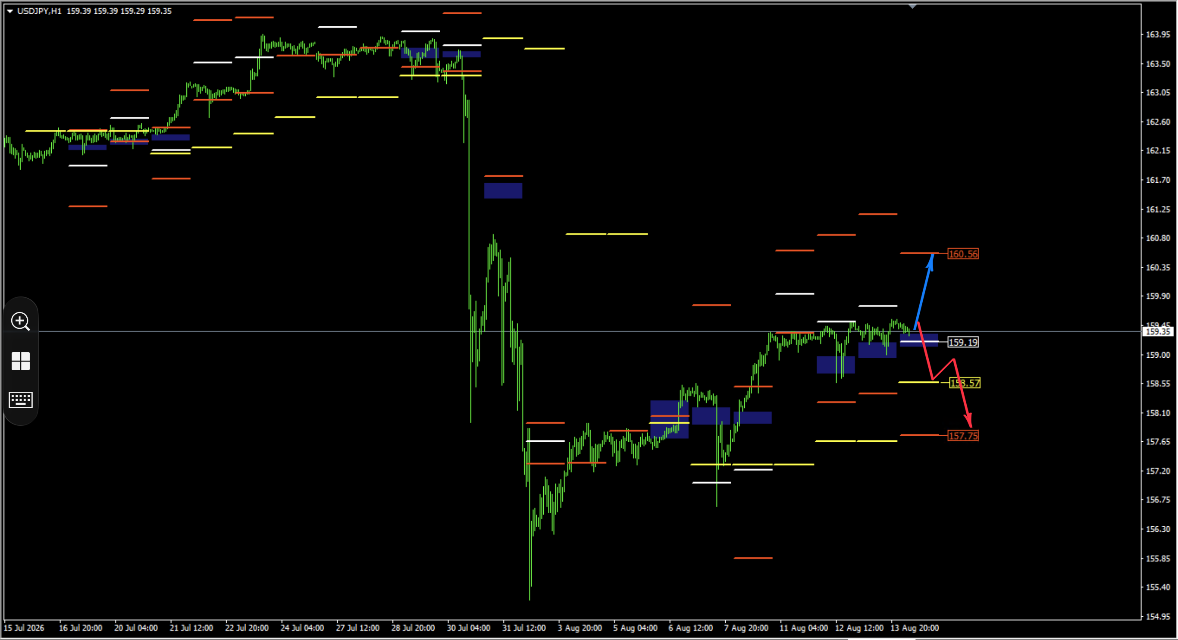Click the 7 Aug 20:00 time label
1178x640 pixels.
click(746, 628)
